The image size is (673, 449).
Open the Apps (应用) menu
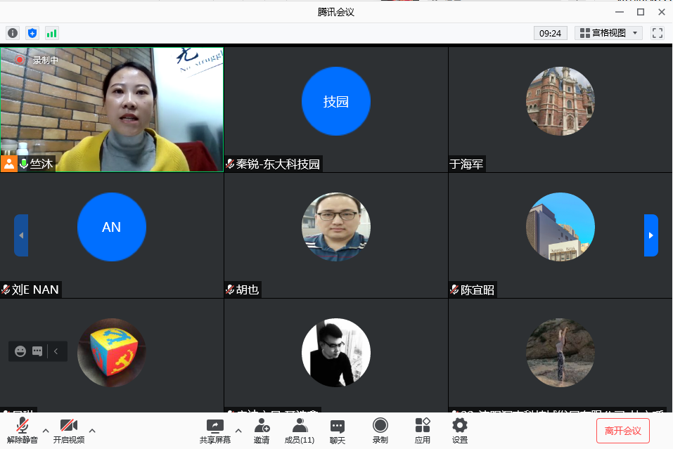[422, 431]
